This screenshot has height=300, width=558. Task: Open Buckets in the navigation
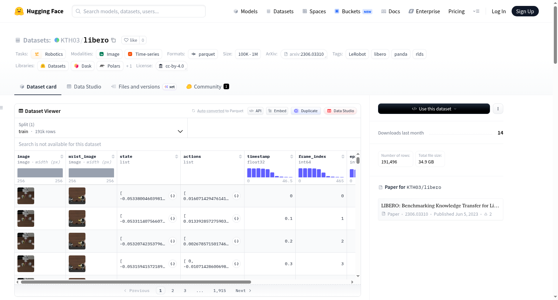click(x=353, y=11)
